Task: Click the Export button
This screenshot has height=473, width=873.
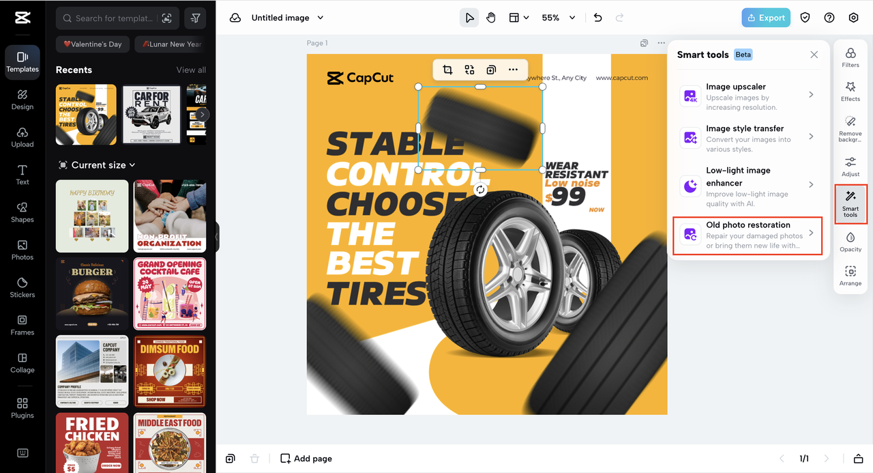Action: [x=766, y=18]
